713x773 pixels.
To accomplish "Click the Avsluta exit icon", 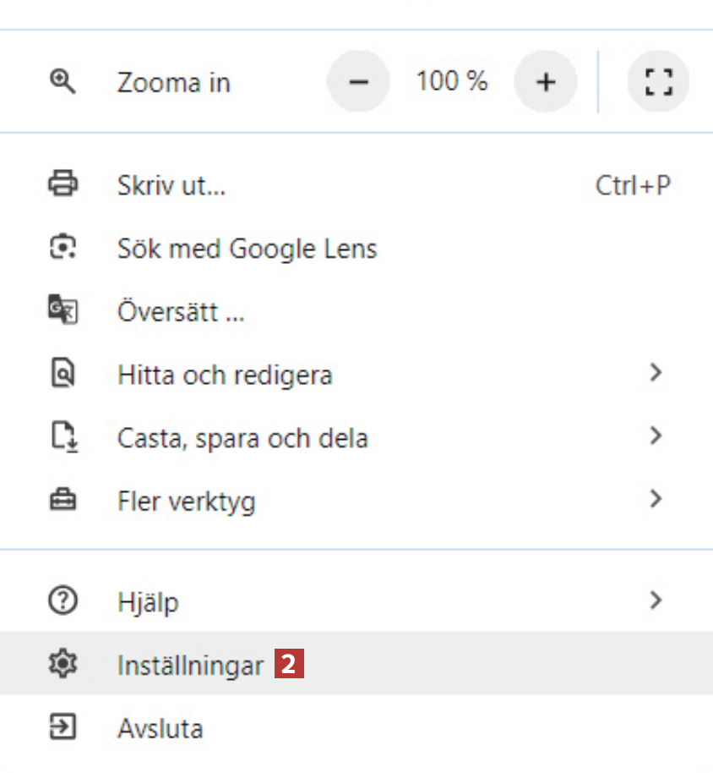I will (63, 727).
